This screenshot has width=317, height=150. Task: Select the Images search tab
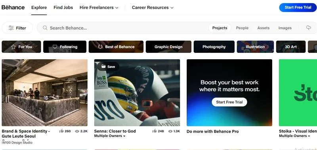click(285, 28)
